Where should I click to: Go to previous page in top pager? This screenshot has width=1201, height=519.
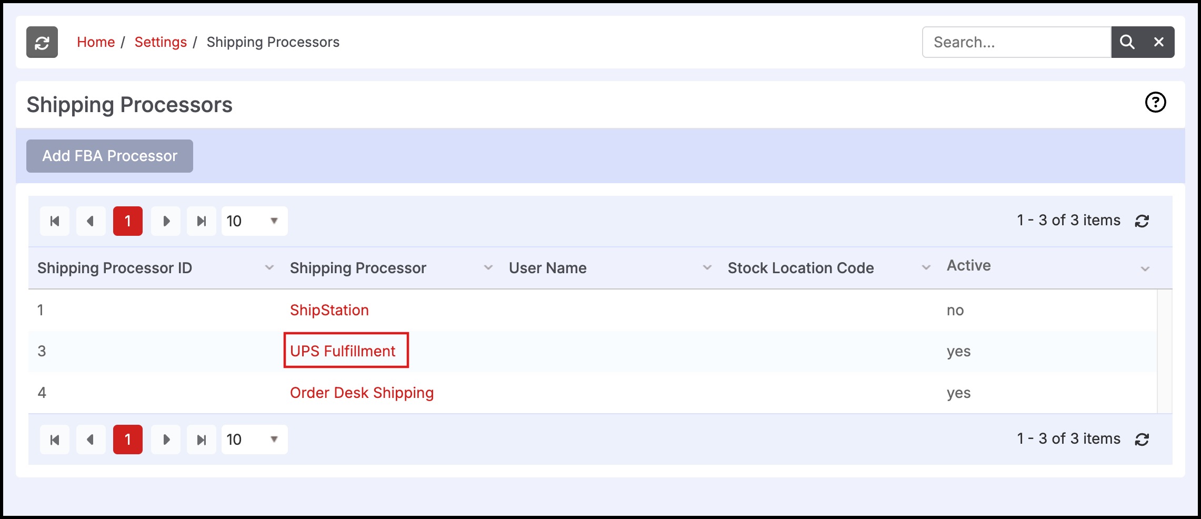pyautogui.click(x=91, y=221)
